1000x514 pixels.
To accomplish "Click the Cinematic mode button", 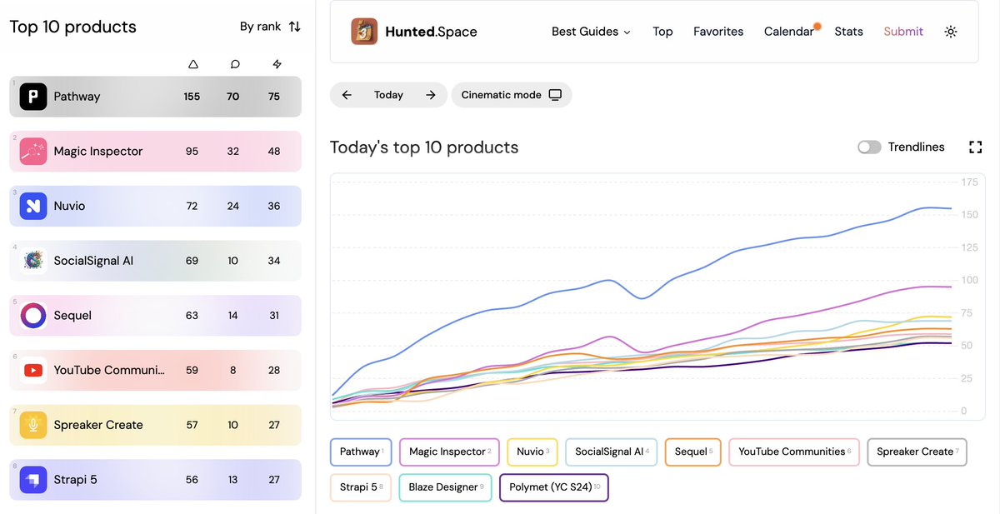I will click(512, 95).
